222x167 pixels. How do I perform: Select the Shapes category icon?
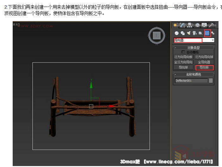pos(183,33)
